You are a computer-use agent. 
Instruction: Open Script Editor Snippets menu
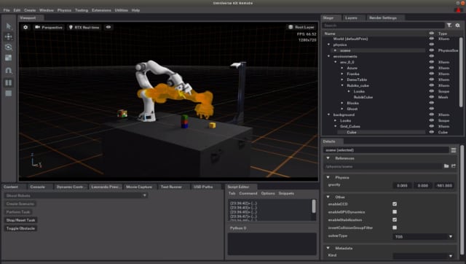[286, 193]
